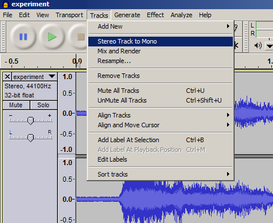The width and height of the screenshot is (273, 223).
Task: Open the meter dropdown arrow by speaker
Action: 270,46
